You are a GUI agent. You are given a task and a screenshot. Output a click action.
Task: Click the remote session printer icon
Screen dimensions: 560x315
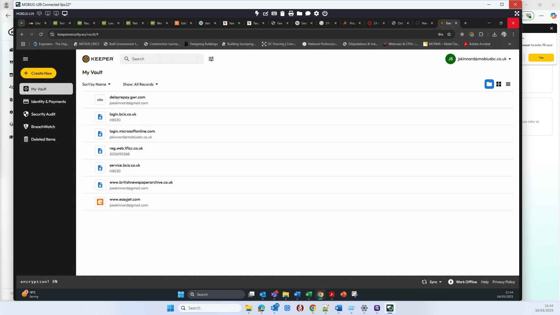[x=291, y=13]
